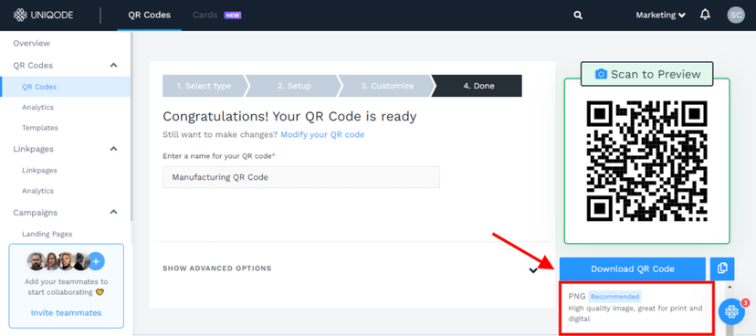Click the NEW badge beside Cards
Image resolution: width=756 pixels, height=336 pixels.
[233, 16]
